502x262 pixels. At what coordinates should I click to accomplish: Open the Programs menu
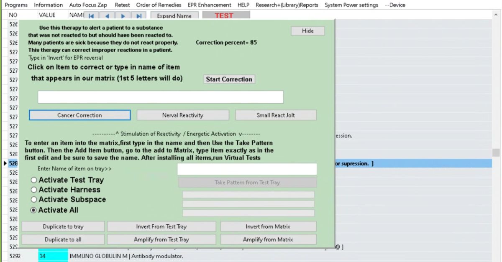(x=16, y=5)
